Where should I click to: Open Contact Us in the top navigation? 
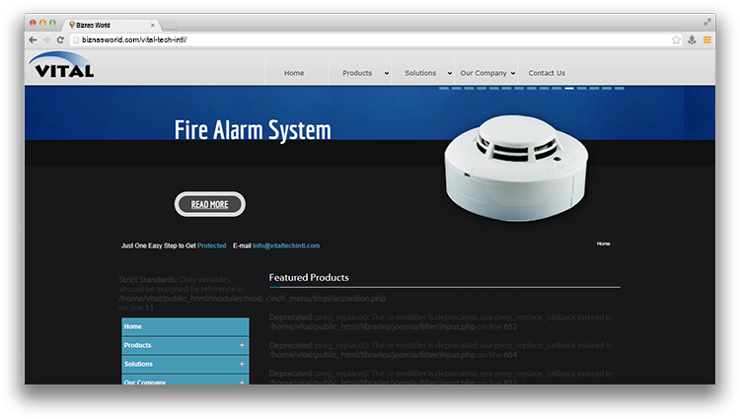[x=547, y=73]
